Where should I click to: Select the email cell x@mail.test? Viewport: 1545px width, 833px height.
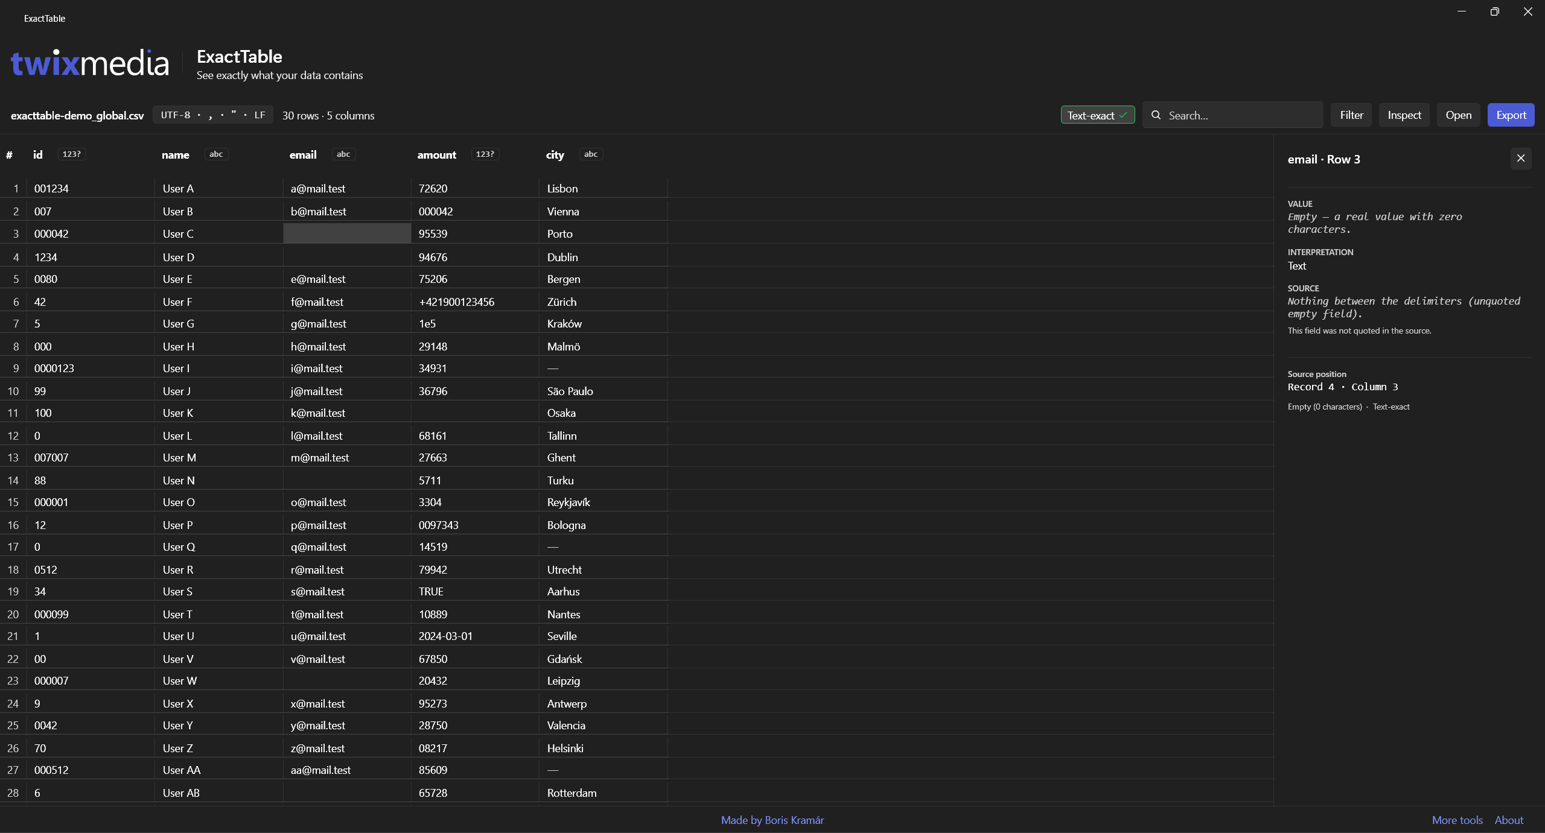[347, 703]
